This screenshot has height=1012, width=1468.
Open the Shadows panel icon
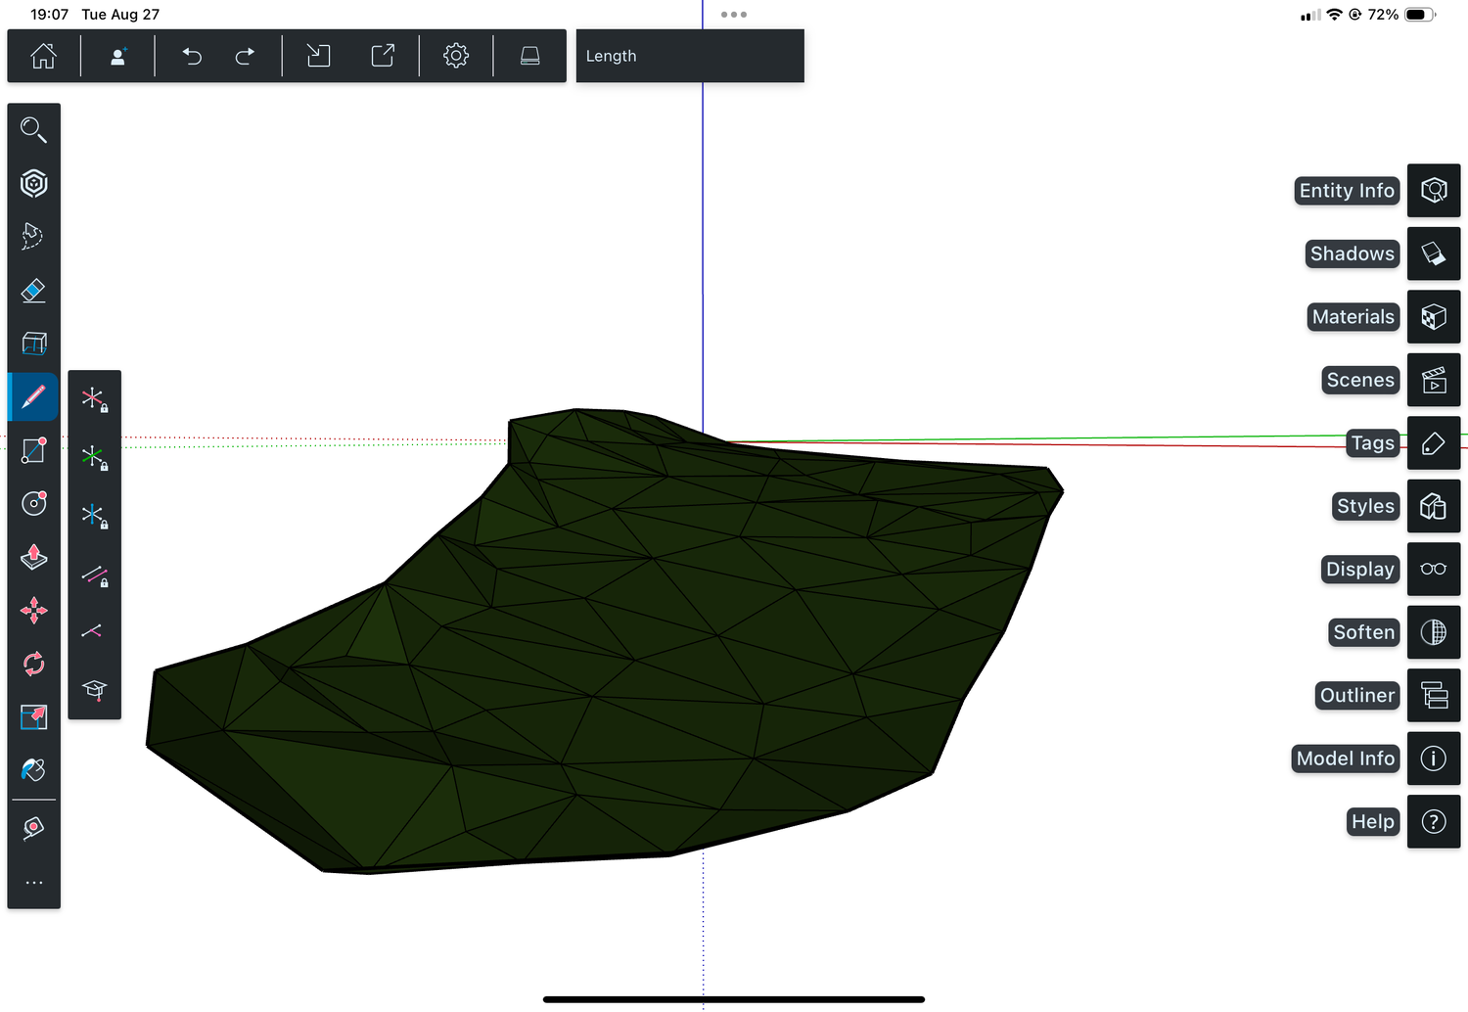pos(1434,253)
